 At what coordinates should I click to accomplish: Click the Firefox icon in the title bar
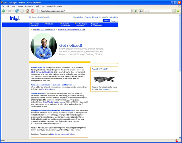pyautogui.click(x=2, y=2)
